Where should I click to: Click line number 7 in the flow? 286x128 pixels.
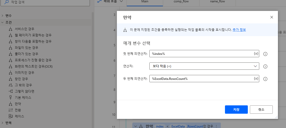(x=114, y=76)
